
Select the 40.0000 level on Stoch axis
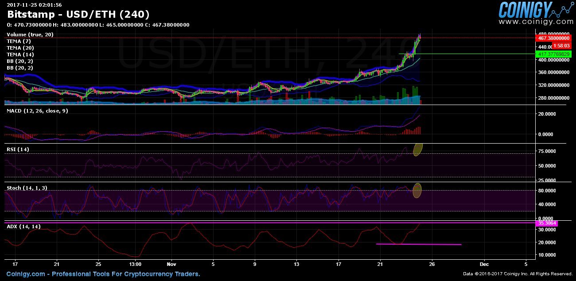pos(547,204)
